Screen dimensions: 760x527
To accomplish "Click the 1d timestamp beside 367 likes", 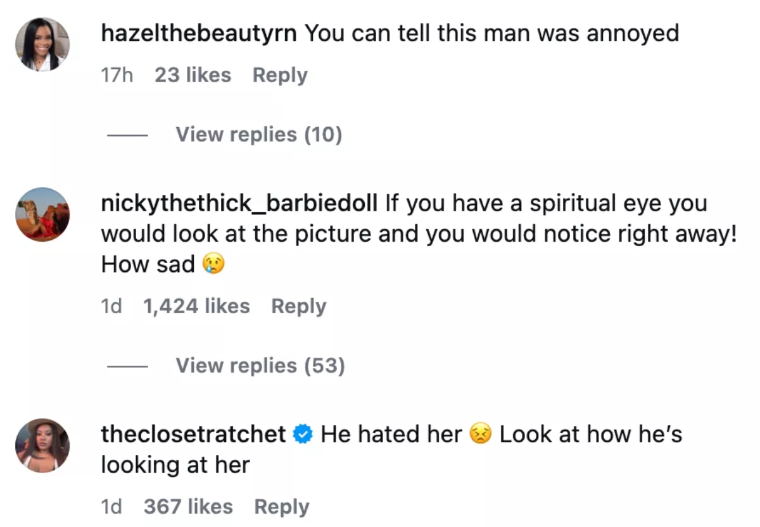I will point(111,507).
